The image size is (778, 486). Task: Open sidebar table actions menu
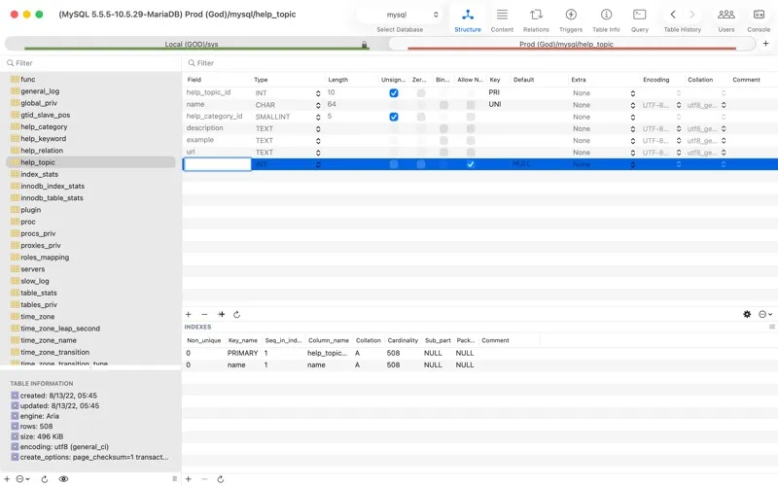point(22,479)
